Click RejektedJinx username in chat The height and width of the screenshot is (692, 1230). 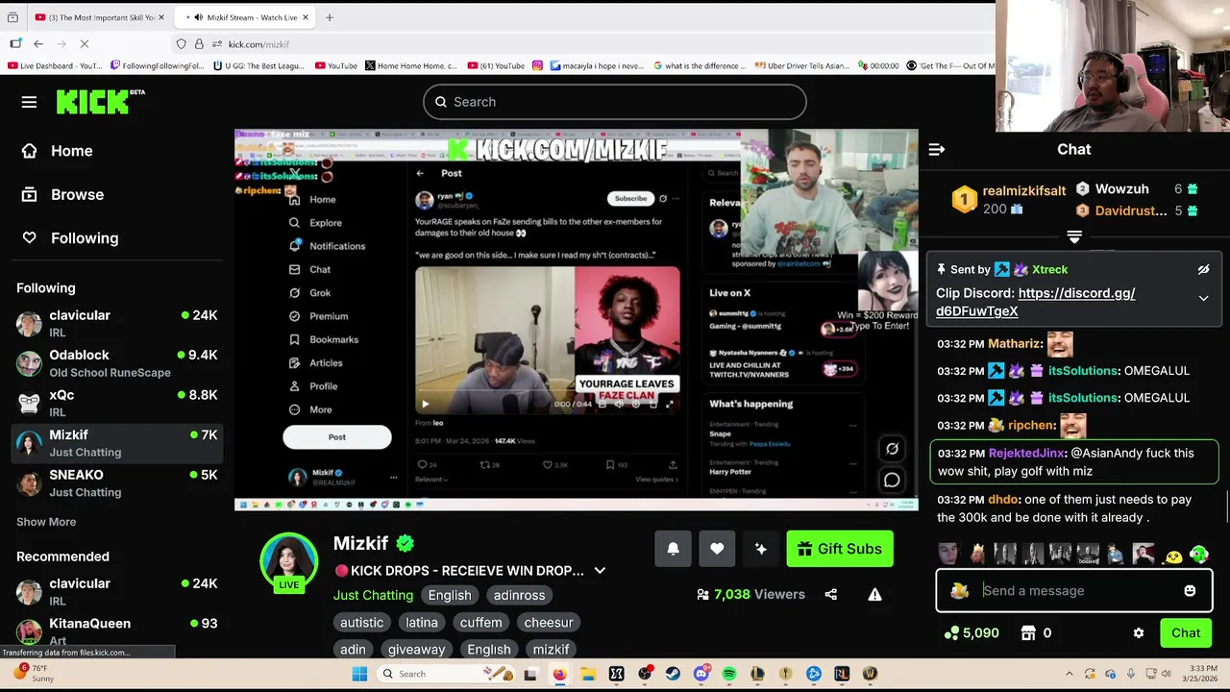pyautogui.click(x=1026, y=453)
